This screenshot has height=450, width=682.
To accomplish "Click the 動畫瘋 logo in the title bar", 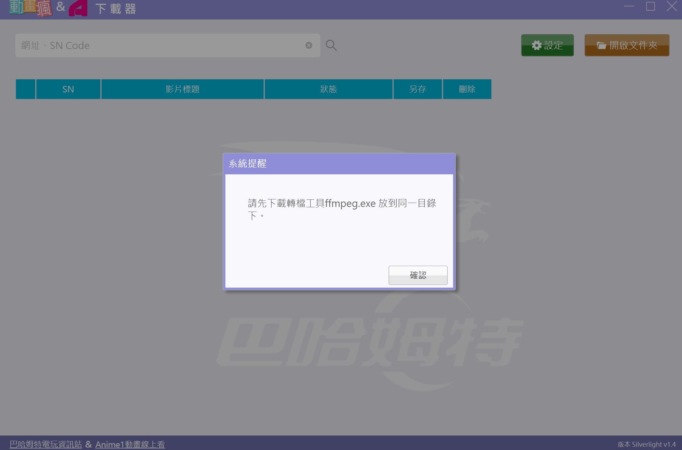I will point(30,8).
